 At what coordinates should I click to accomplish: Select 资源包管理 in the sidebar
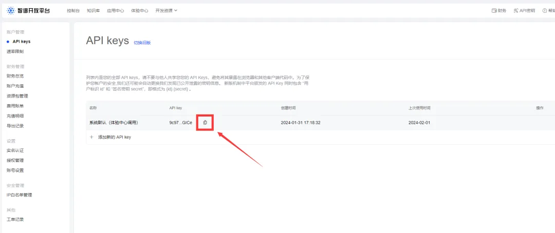click(x=17, y=96)
